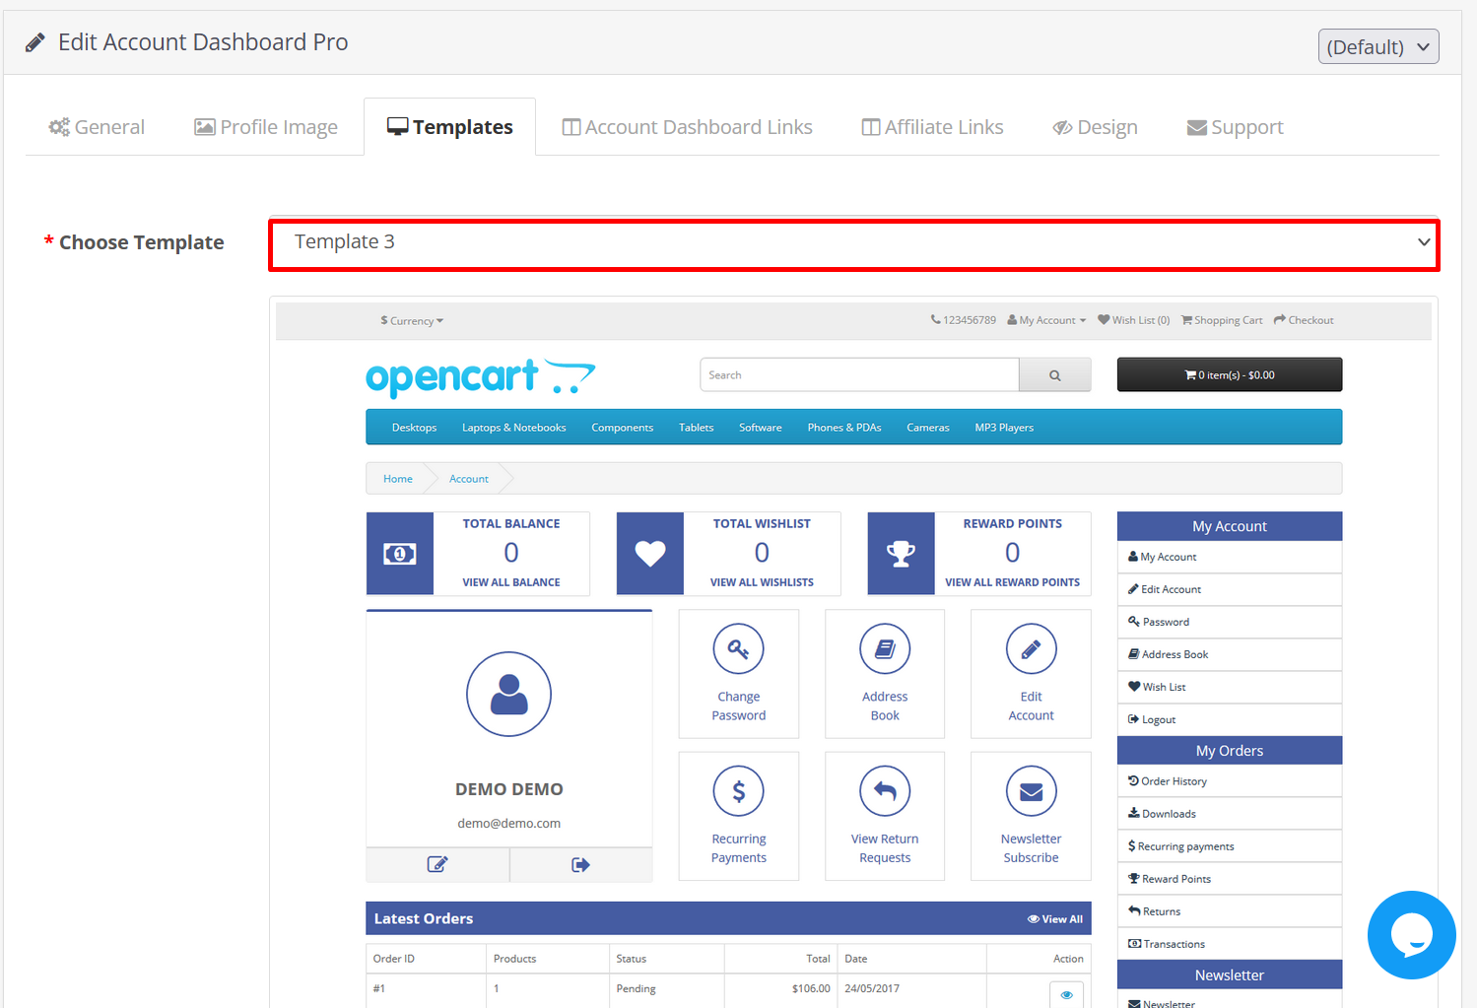Click Password in the sidebar

[1230, 622]
